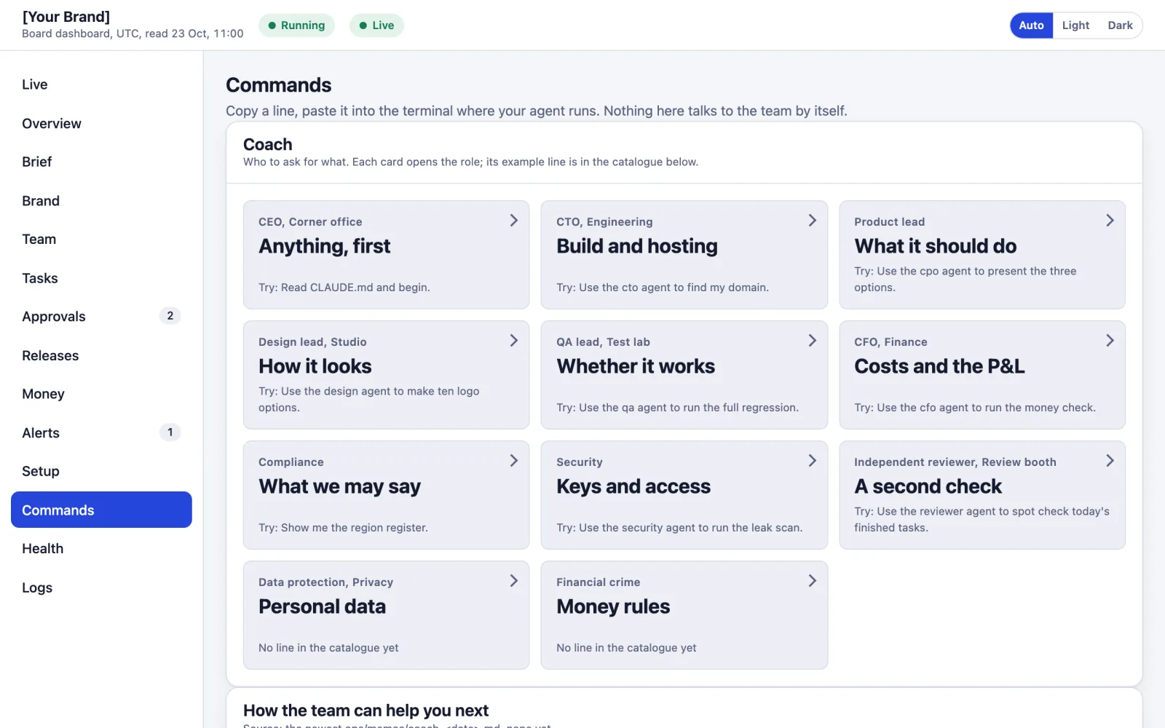Image resolution: width=1165 pixels, height=728 pixels.
Task: Open the Keys and access card
Action: click(x=684, y=495)
